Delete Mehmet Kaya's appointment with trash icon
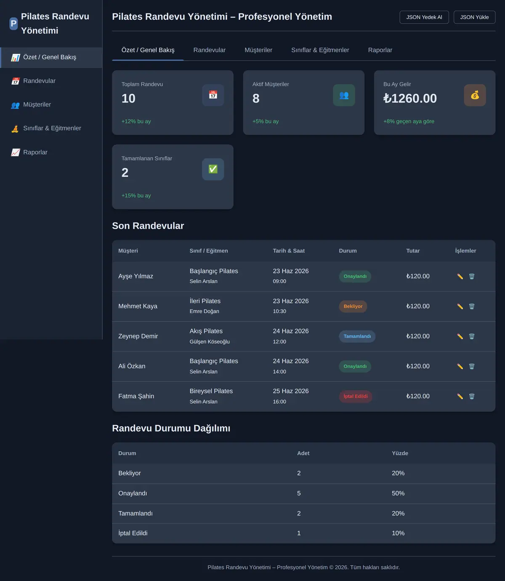 (x=472, y=306)
